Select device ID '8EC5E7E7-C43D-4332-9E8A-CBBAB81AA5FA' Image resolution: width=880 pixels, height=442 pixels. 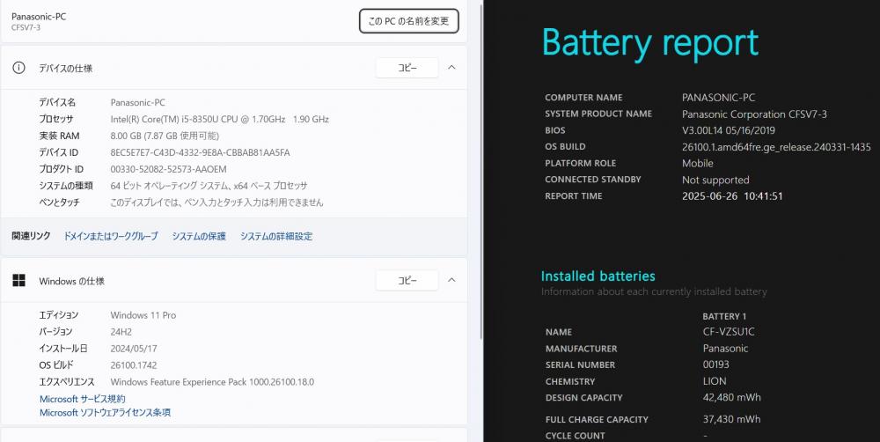tap(201, 152)
